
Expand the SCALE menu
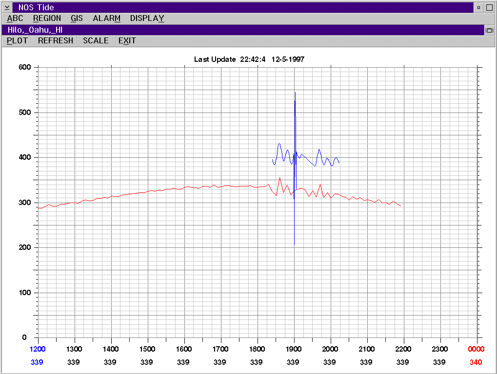click(96, 41)
